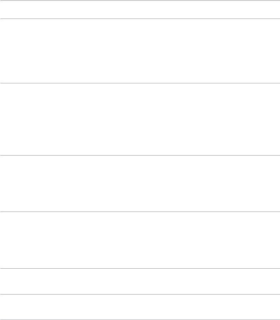Click the second blank section from the top

pos(140,51)
